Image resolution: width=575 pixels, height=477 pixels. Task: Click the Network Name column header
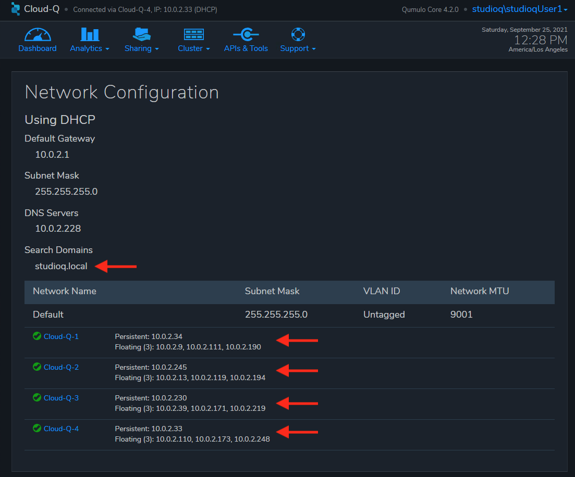coord(65,291)
